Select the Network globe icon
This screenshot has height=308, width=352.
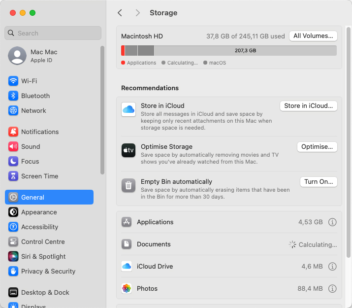13,110
